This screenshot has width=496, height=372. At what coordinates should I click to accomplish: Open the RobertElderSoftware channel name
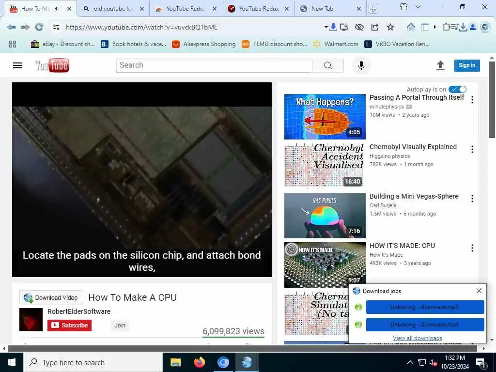(x=79, y=311)
